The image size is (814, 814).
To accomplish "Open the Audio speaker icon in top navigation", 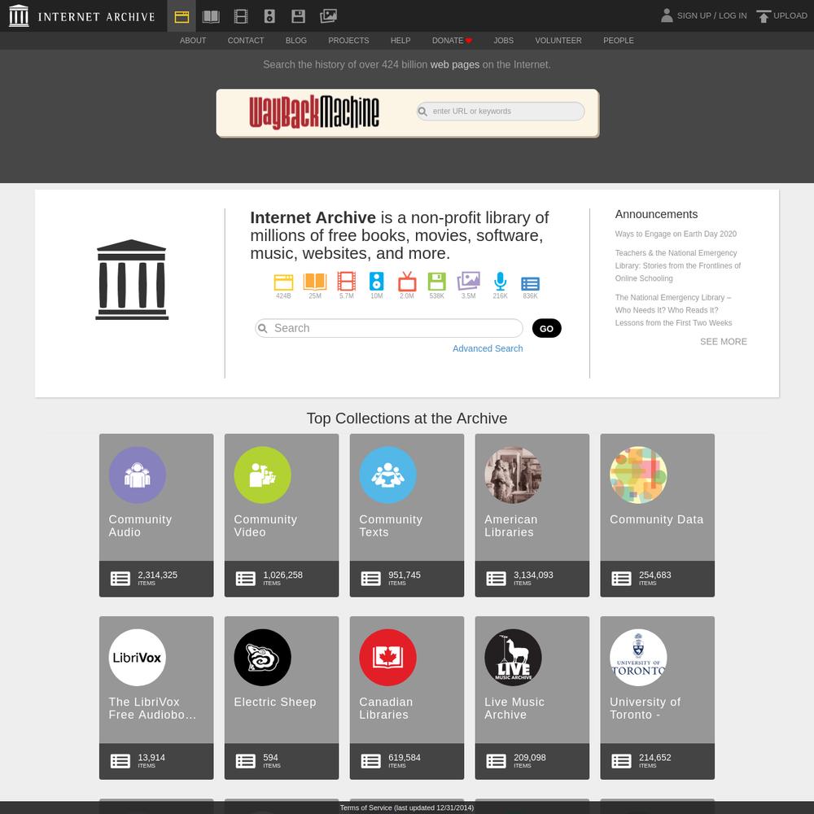I will (269, 16).
